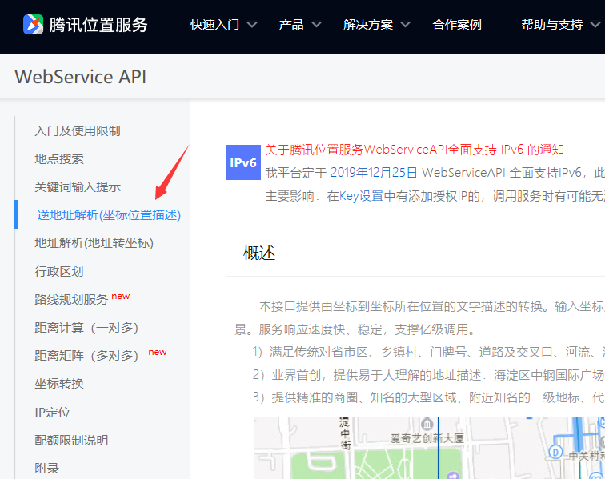Click the line starting 1）满足传统对省市区

(x=429, y=352)
